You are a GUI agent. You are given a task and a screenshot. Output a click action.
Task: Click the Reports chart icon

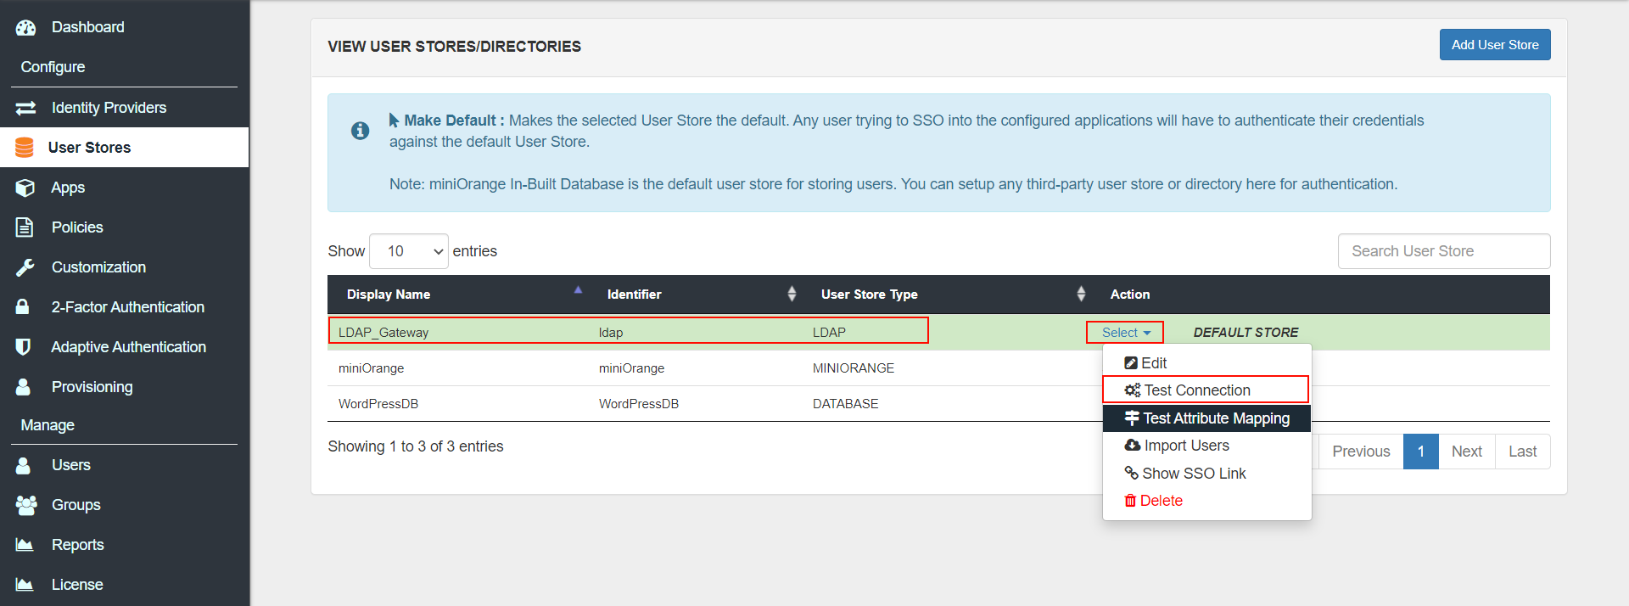point(25,545)
